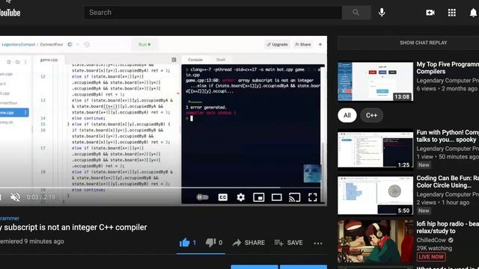The image size is (479, 269).
Task: Open My Top Five Programming Compilers thumbnail
Action: (x=376, y=81)
